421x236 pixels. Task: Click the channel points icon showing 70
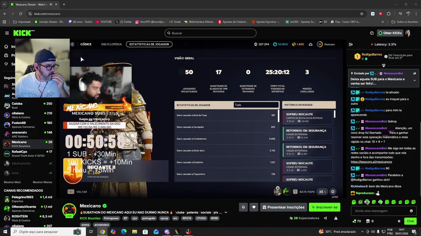coord(357,221)
